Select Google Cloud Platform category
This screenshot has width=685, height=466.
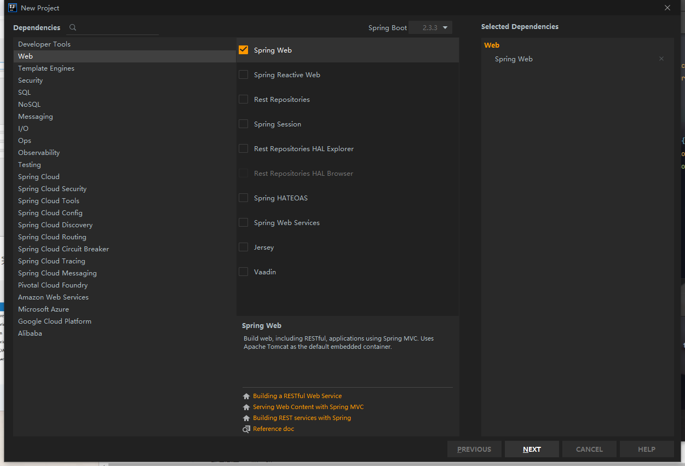[125, 321]
